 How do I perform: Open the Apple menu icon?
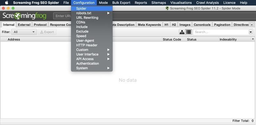pos(7,3)
